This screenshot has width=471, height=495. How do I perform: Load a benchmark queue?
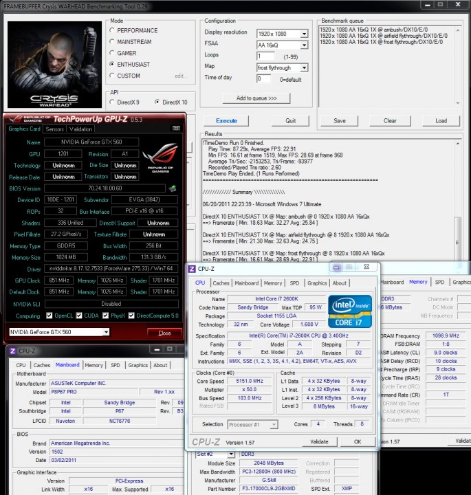[x=441, y=120]
